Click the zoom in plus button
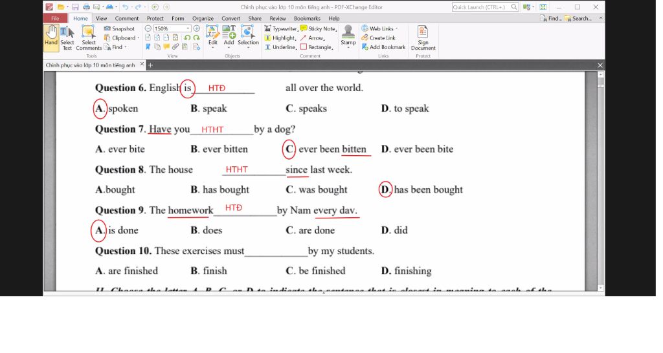Screen dimensions: 663x353 197,28
